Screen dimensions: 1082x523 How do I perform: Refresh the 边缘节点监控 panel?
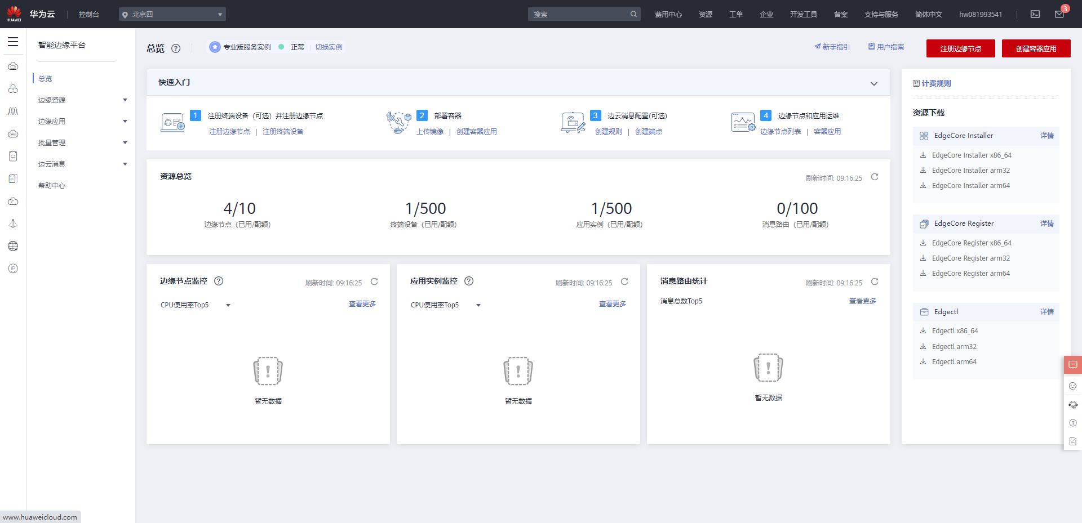pyautogui.click(x=374, y=282)
